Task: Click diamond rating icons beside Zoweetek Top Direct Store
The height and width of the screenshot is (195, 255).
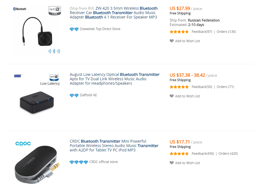Action: [x=74, y=29]
